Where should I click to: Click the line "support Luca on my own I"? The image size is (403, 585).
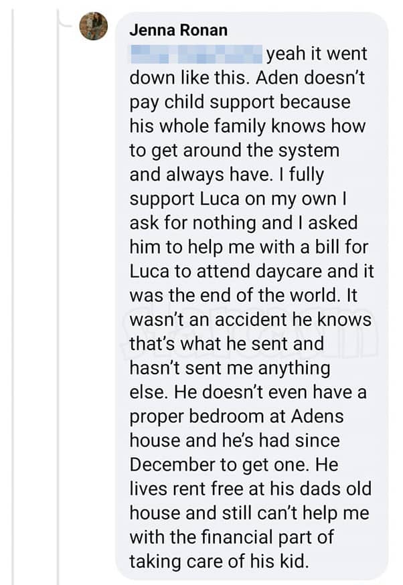tap(238, 199)
